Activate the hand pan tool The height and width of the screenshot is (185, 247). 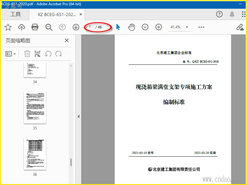coord(132,27)
